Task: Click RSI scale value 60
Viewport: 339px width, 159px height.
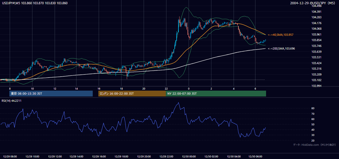Action: coord(313,119)
